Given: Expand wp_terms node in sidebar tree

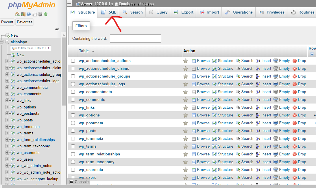Looking at the screenshot, I should click(7, 133).
